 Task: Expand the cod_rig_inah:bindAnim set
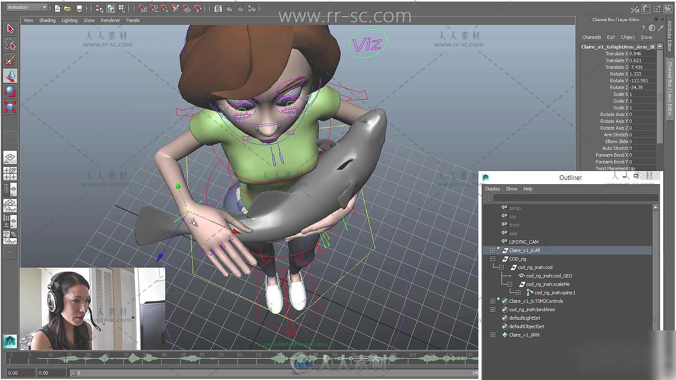[493, 310]
